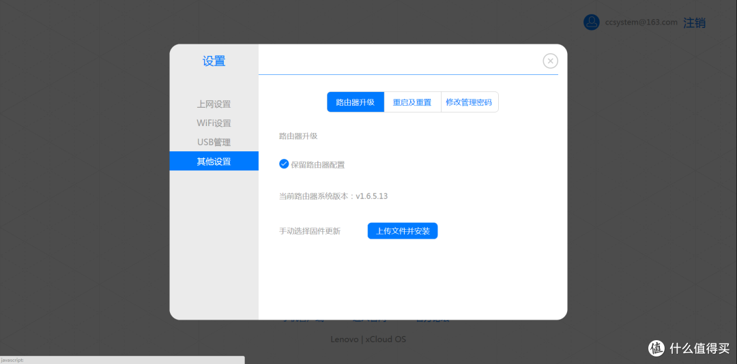Switch to 路由器升级 tab
737x364 pixels.
click(x=356, y=102)
